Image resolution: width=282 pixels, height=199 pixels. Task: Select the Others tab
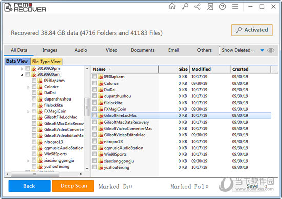click(204, 50)
